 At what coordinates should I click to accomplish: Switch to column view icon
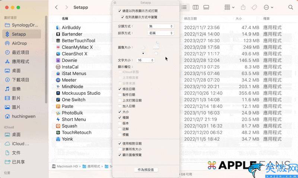pos(195,7)
